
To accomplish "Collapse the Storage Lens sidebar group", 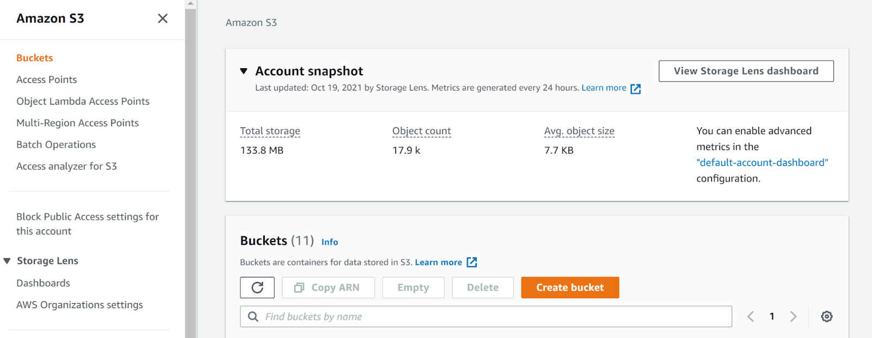I will pos(7,261).
